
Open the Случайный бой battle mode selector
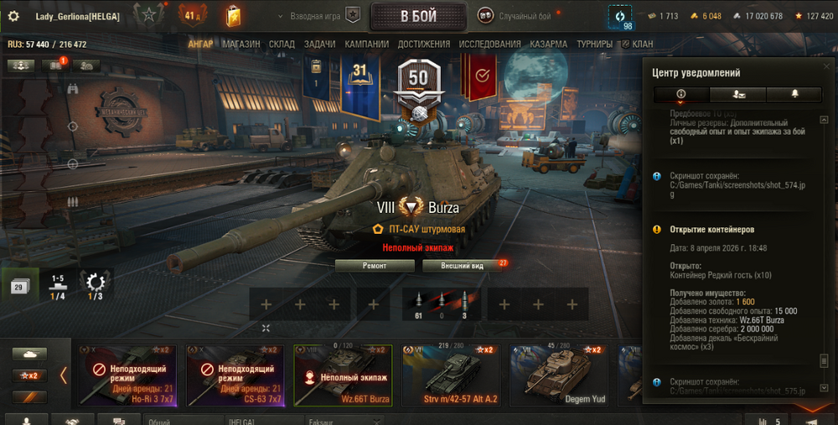tap(515, 16)
